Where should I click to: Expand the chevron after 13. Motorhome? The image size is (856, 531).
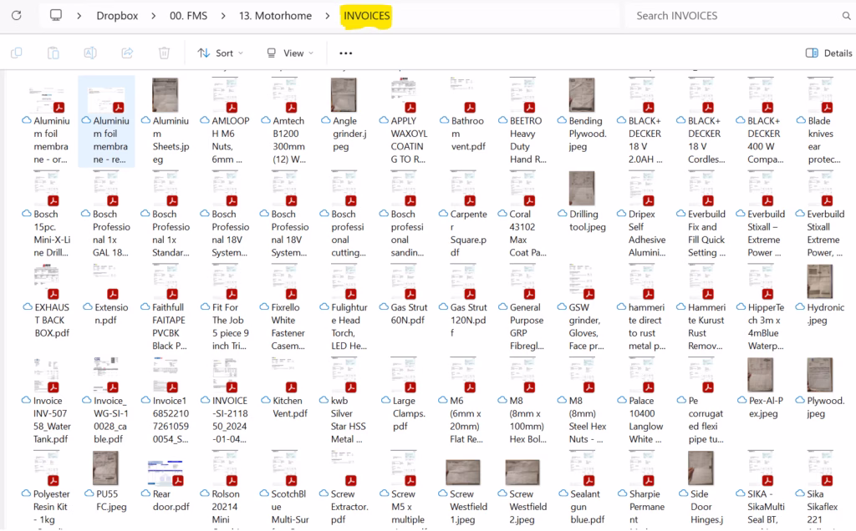tap(328, 16)
